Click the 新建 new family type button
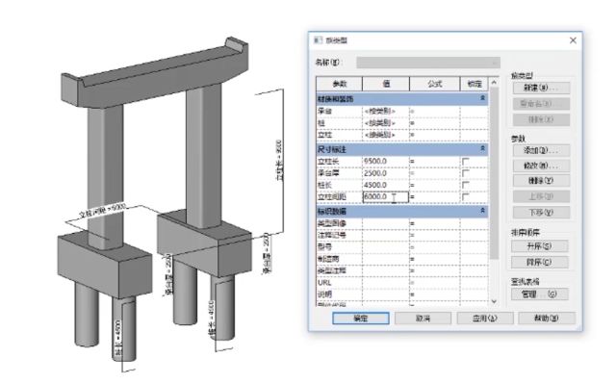 tap(541, 88)
